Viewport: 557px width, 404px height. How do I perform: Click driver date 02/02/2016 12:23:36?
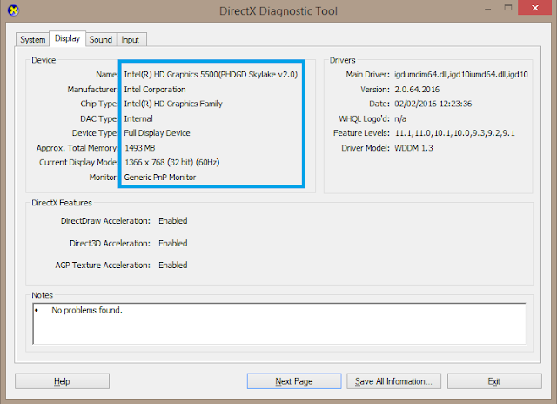click(433, 104)
